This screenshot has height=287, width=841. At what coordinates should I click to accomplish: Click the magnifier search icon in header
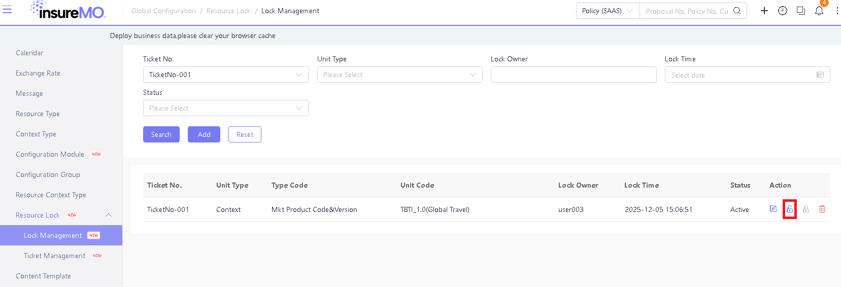tap(737, 11)
